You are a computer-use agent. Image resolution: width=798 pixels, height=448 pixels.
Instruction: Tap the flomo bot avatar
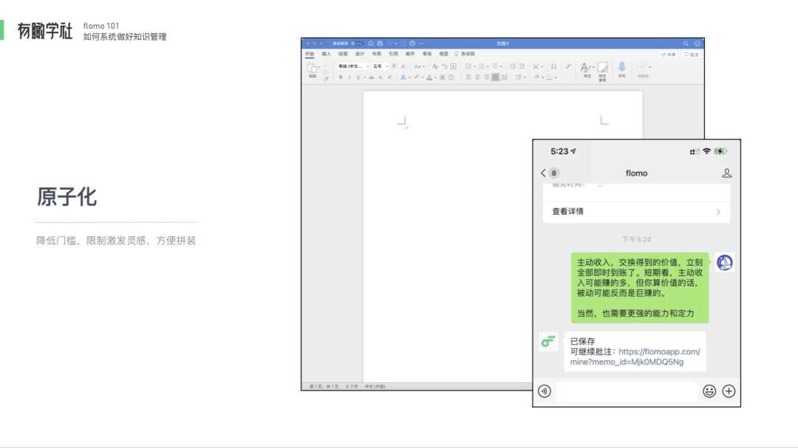(x=548, y=342)
